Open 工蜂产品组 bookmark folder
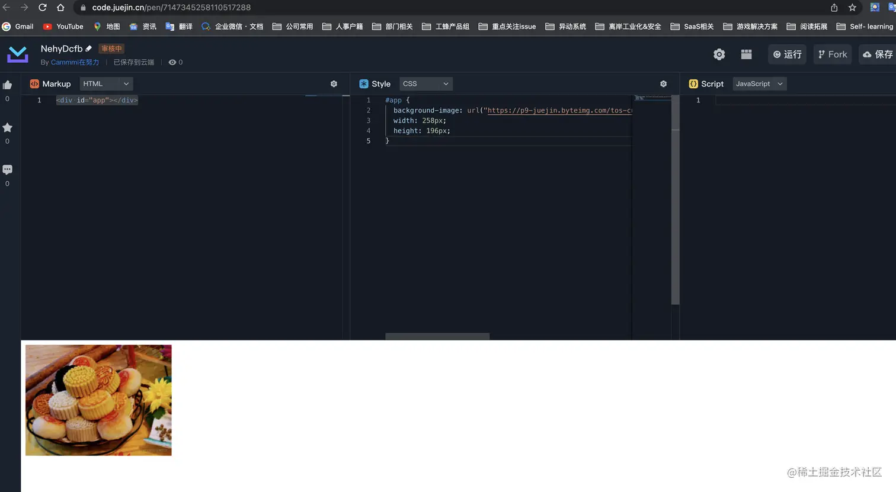This screenshot has width=896, height=492. (x=446, y=27)
